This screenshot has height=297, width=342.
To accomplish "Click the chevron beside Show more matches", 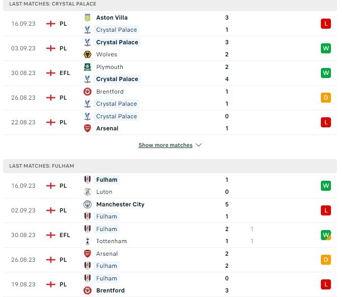I will click(x=199, y=145).
